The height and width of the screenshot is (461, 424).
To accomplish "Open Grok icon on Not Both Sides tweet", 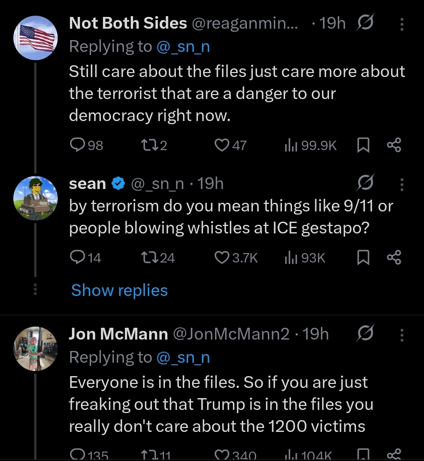I will point(365,24).
